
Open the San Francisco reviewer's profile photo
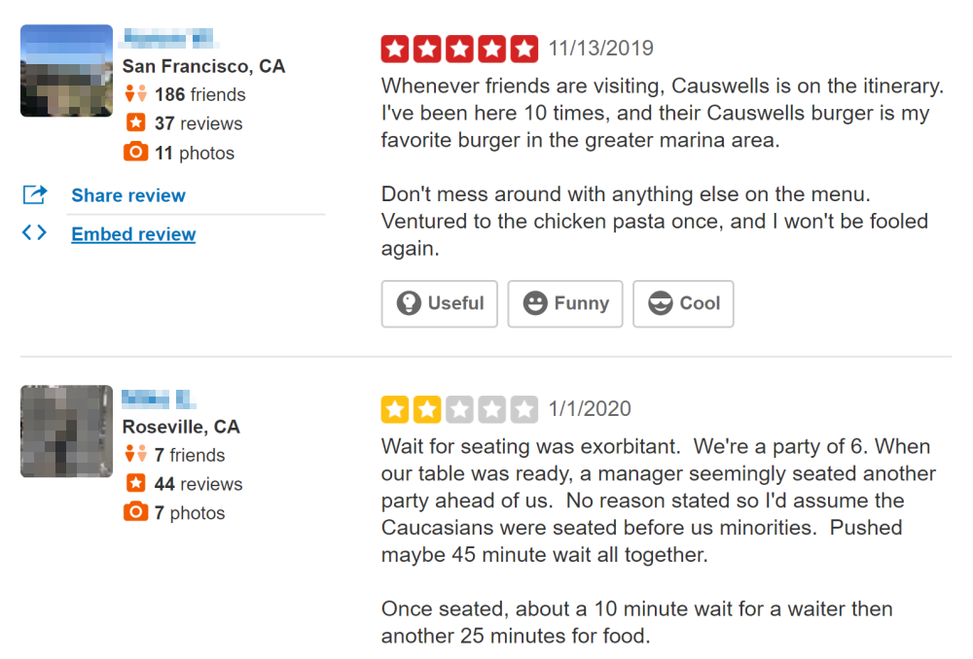66,71
